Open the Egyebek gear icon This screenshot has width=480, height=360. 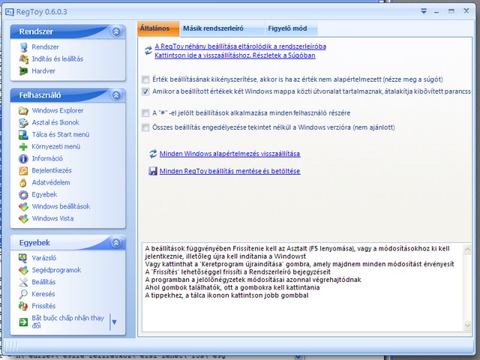[x=23, y=195]
